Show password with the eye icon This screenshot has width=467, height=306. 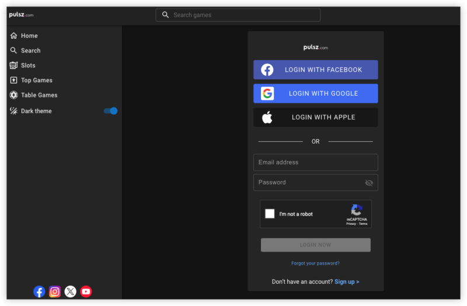(x=369, y=183)
